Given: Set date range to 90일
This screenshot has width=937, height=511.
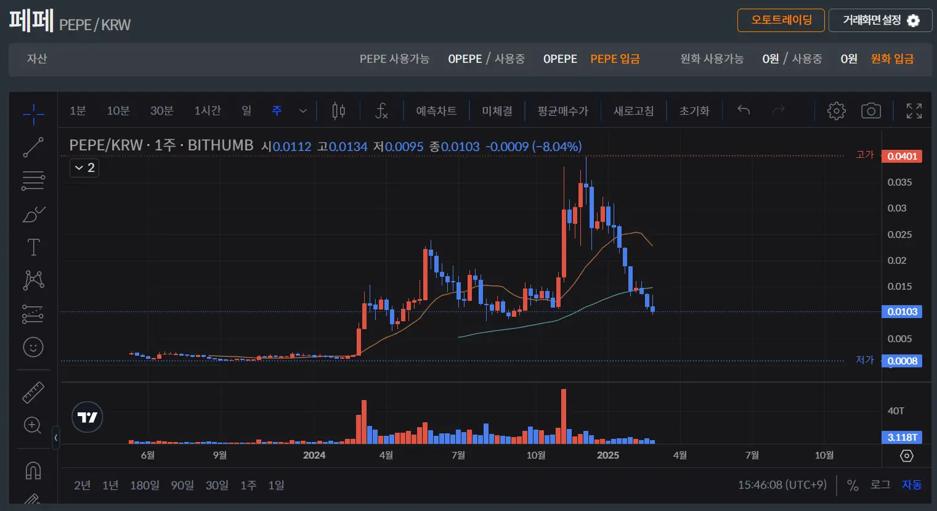Looking at the screenshot, I should 182,485.
